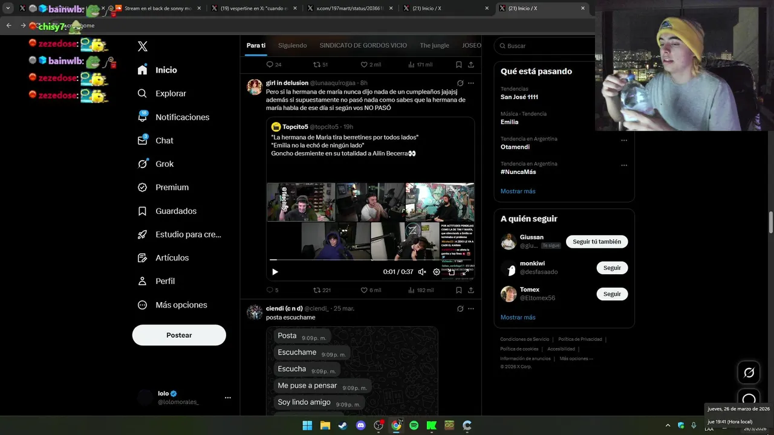
Task: Click Mostrar más under trends
Action: tap(518, 192)
